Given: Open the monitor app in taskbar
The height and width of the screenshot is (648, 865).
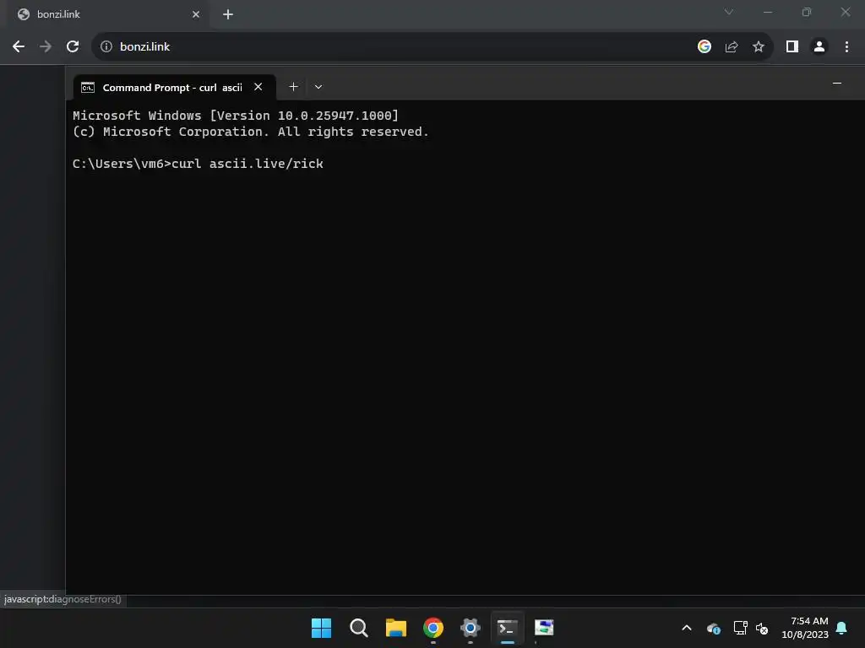Looking at the screenshot, I should [x=544, y=628].
